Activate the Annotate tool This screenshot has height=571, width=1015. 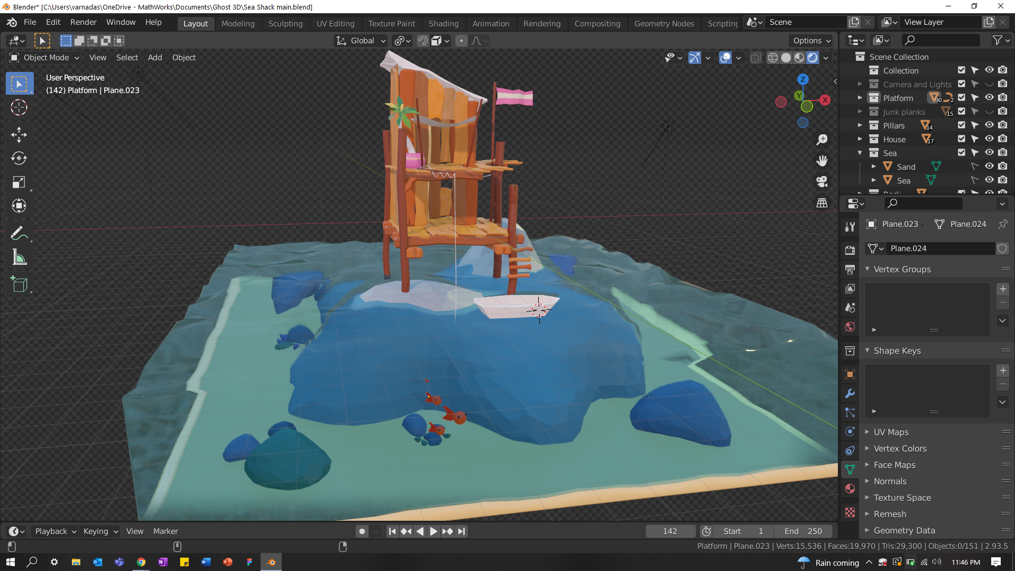click(x=19, y=233)
